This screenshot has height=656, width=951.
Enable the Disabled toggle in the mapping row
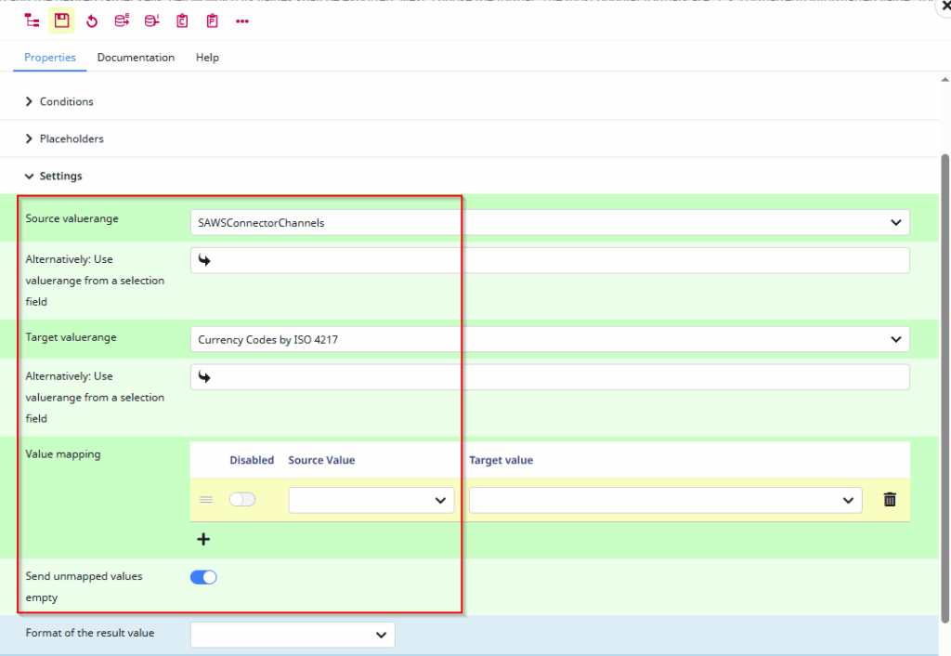(242, 499)
